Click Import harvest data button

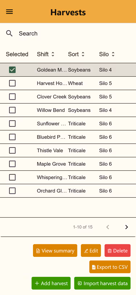point(102,283)
